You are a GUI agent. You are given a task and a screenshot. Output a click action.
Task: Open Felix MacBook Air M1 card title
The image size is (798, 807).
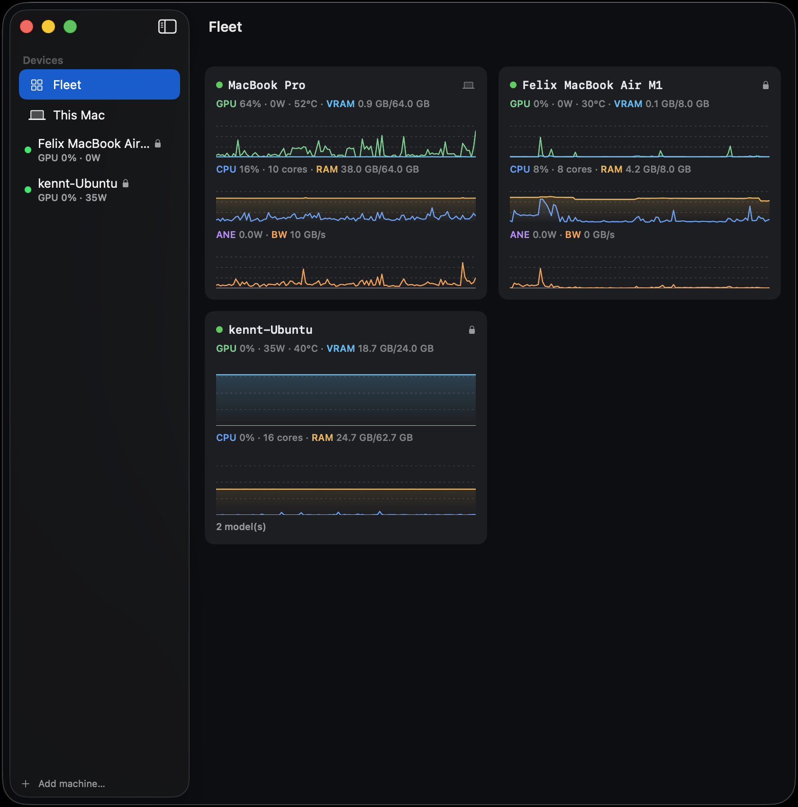click(592, 85)
